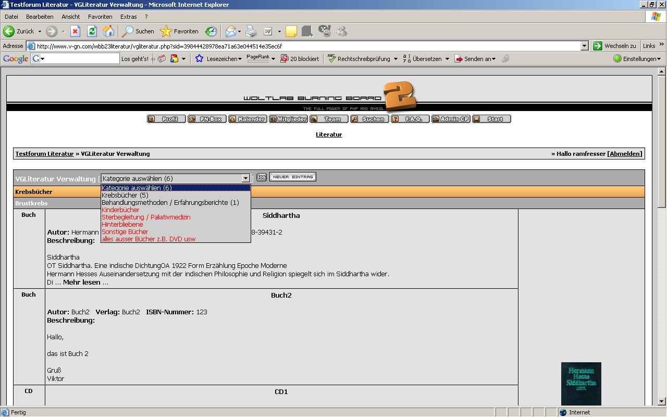Click the Refresh page icon
The width and height of the screenshot is (667, 417).
(x=92, y=31)
